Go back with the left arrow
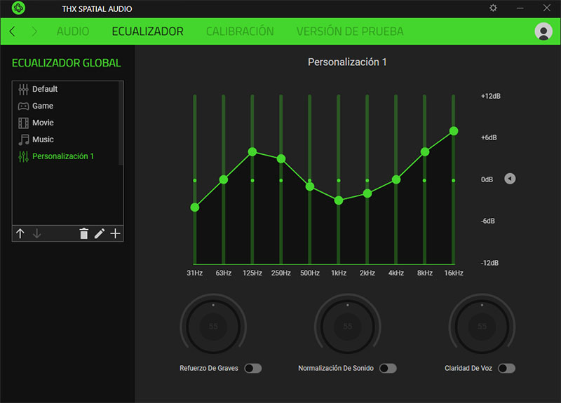561x403 pixels. coord(13,32)
